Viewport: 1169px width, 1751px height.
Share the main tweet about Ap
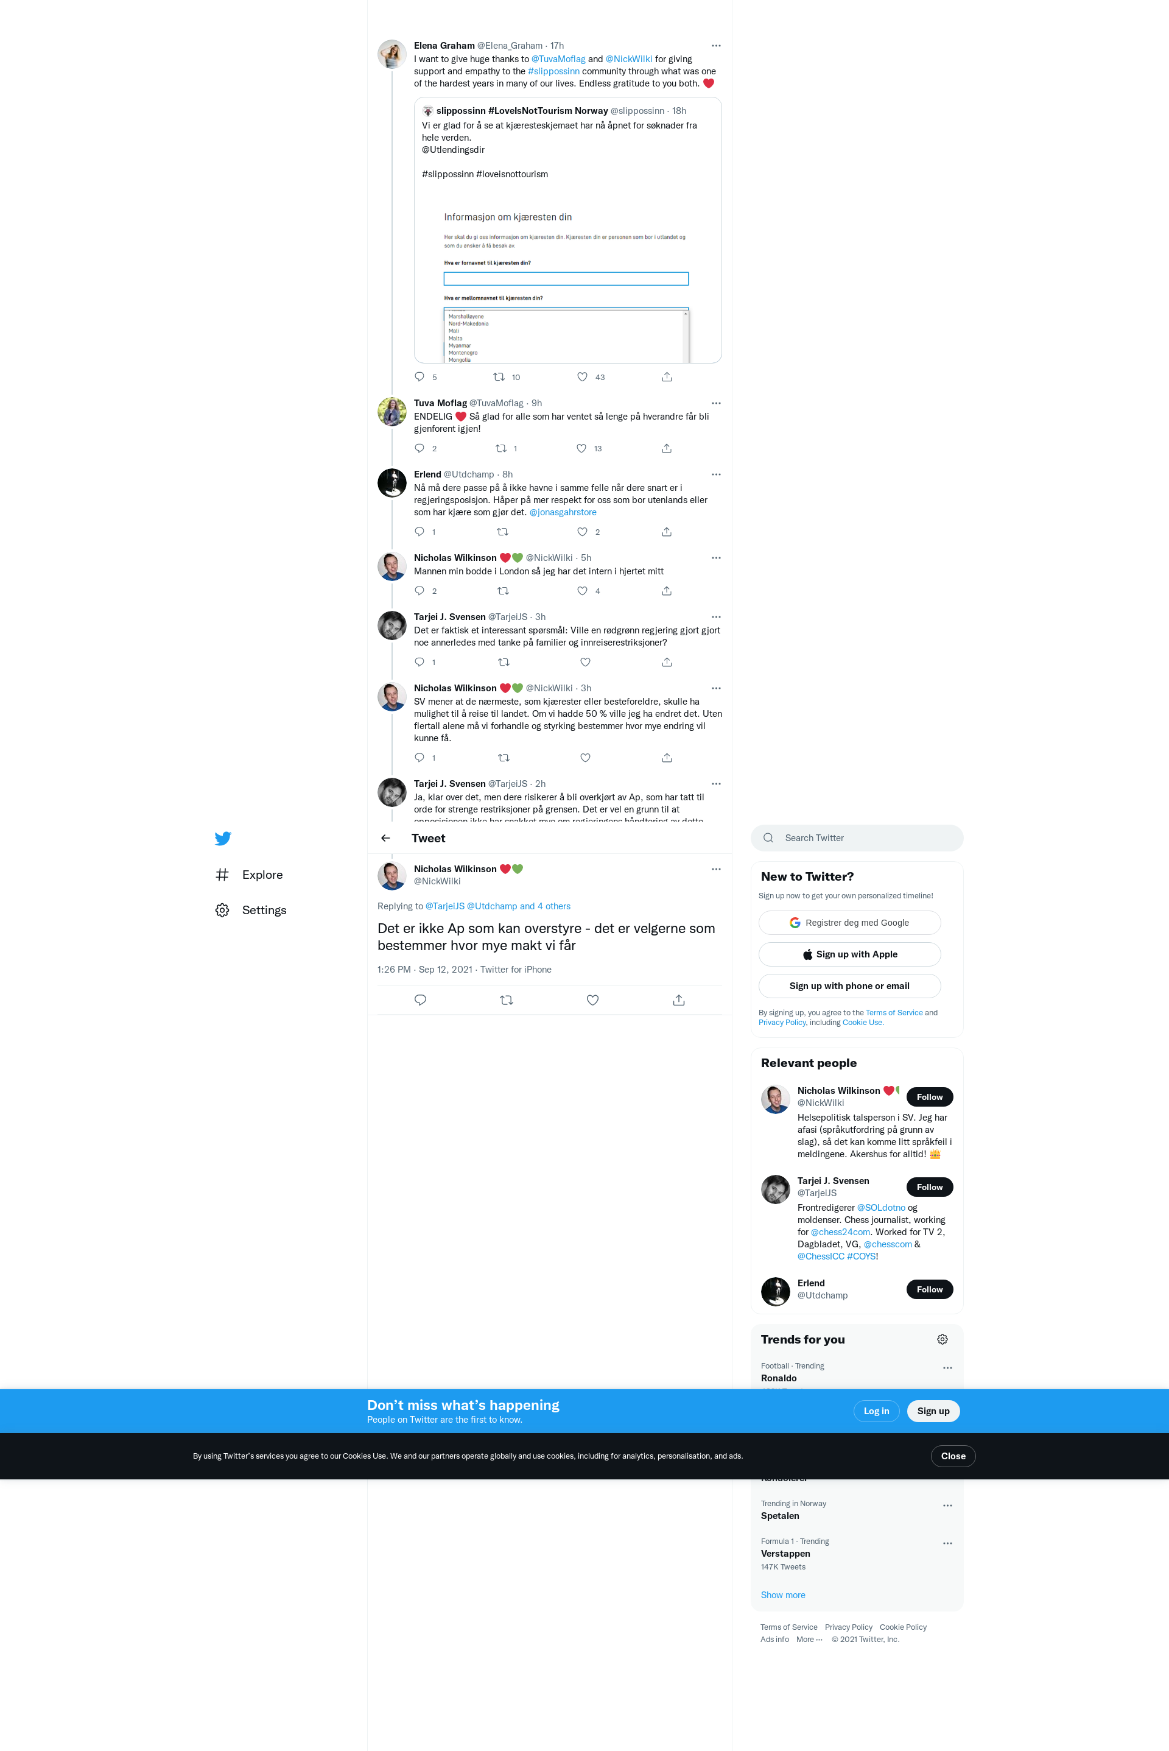point(678,1000)
